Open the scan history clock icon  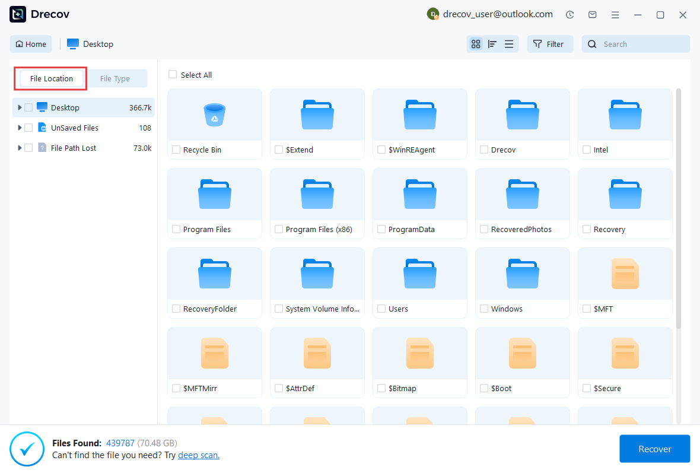point(569,14)
